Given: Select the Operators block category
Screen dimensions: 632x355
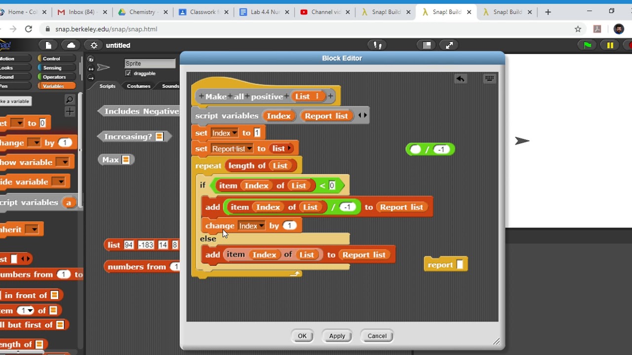Looking at the screenshot, I should pyautogui.click(x=56, y=77).
